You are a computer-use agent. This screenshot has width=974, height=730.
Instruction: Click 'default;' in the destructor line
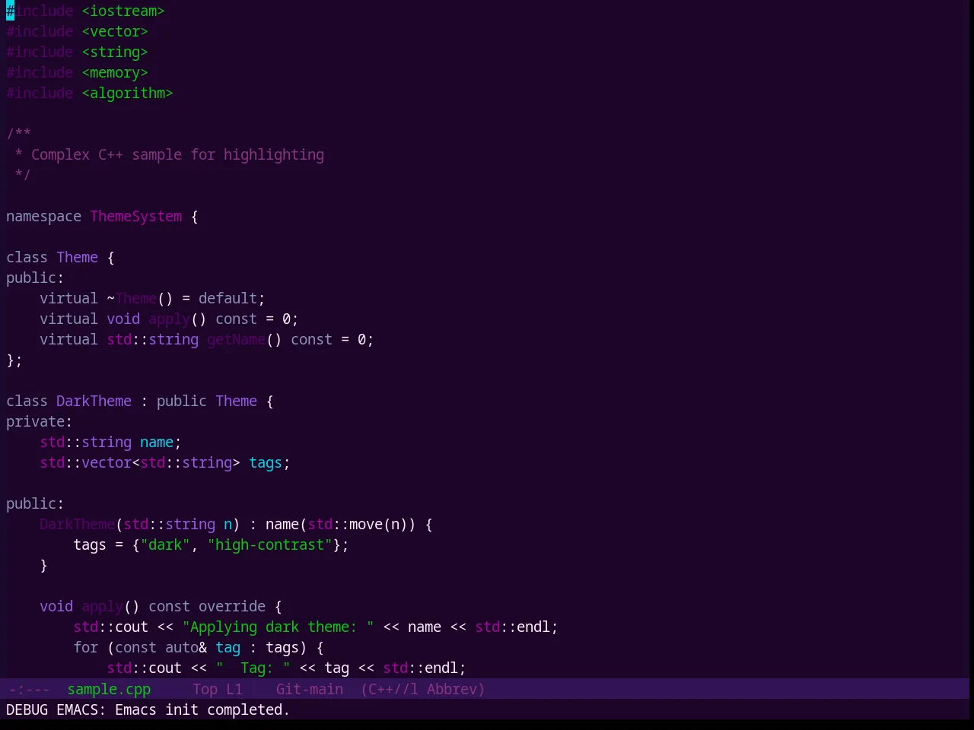click(232, 298)
